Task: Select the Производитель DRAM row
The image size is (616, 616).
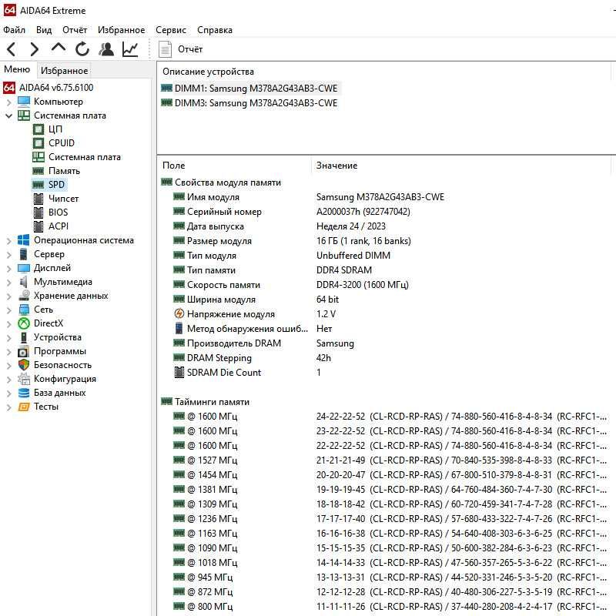Action: coord(385,343)
